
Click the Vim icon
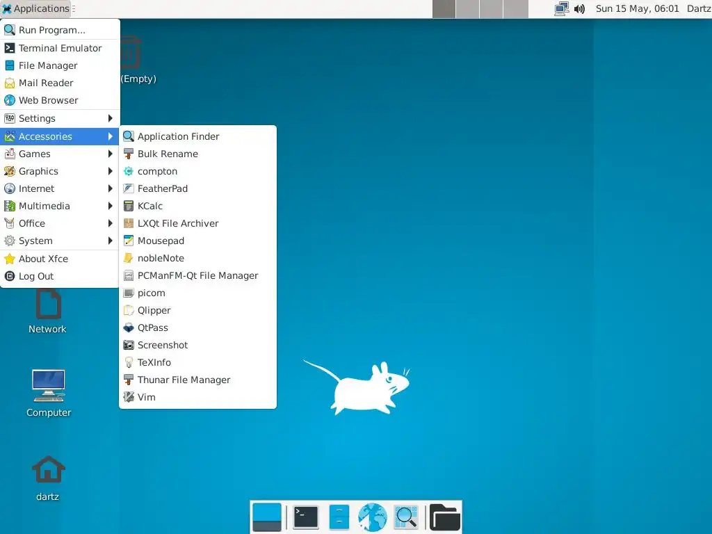pos(129,397)
